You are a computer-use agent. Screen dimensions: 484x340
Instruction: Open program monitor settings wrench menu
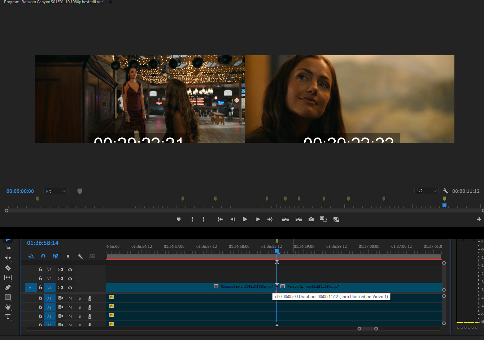(x=445, y=191)
